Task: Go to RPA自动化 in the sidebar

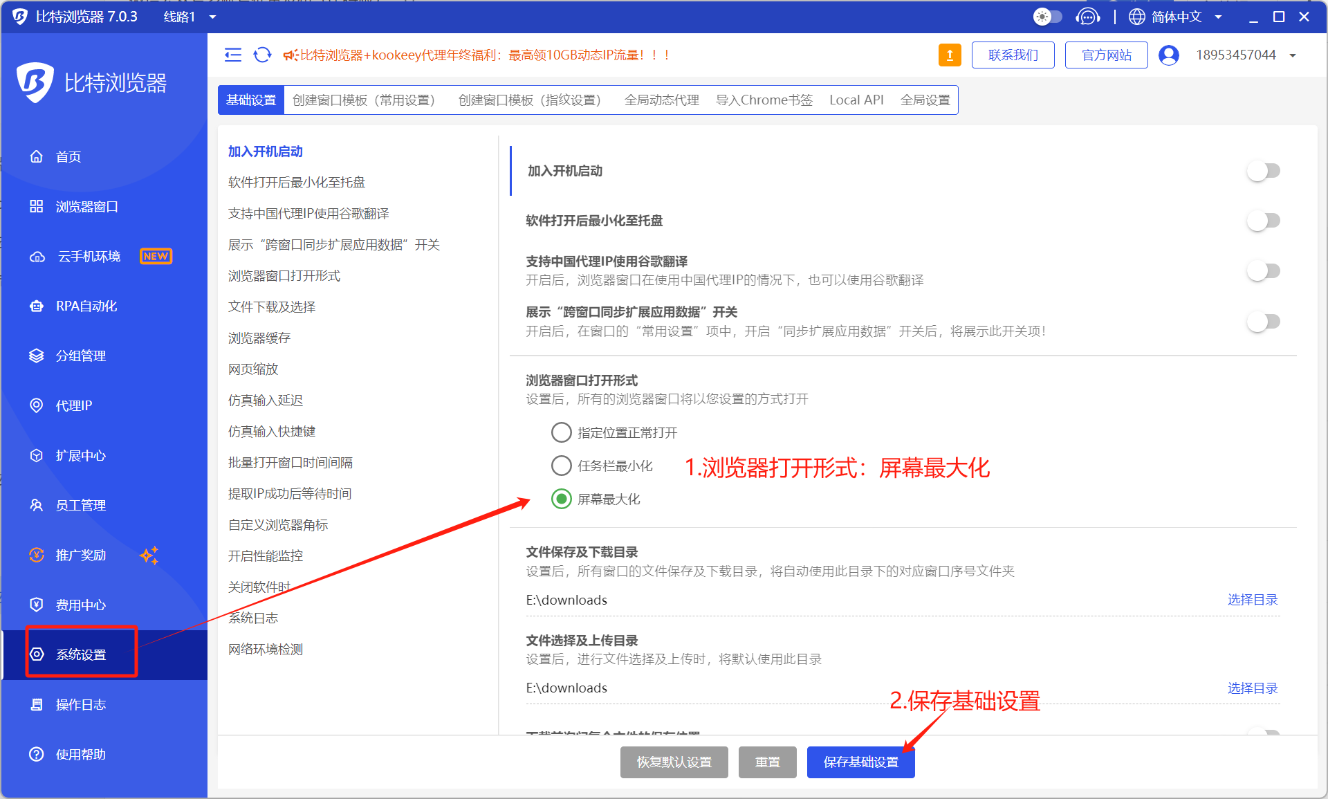Action: pyautogui.click(x=86, y=306)
